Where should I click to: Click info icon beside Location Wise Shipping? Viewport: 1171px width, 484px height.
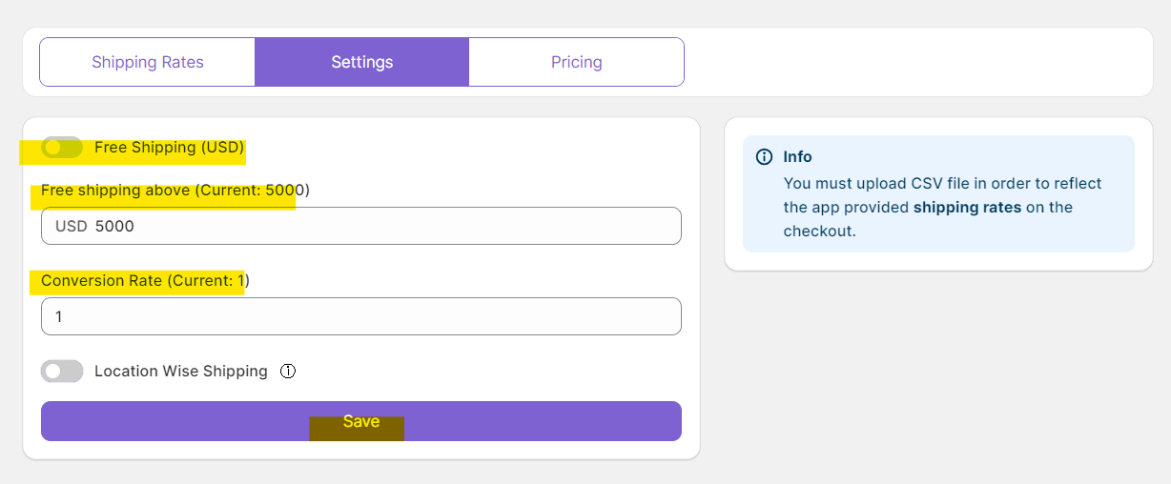[x=288, y=371]
